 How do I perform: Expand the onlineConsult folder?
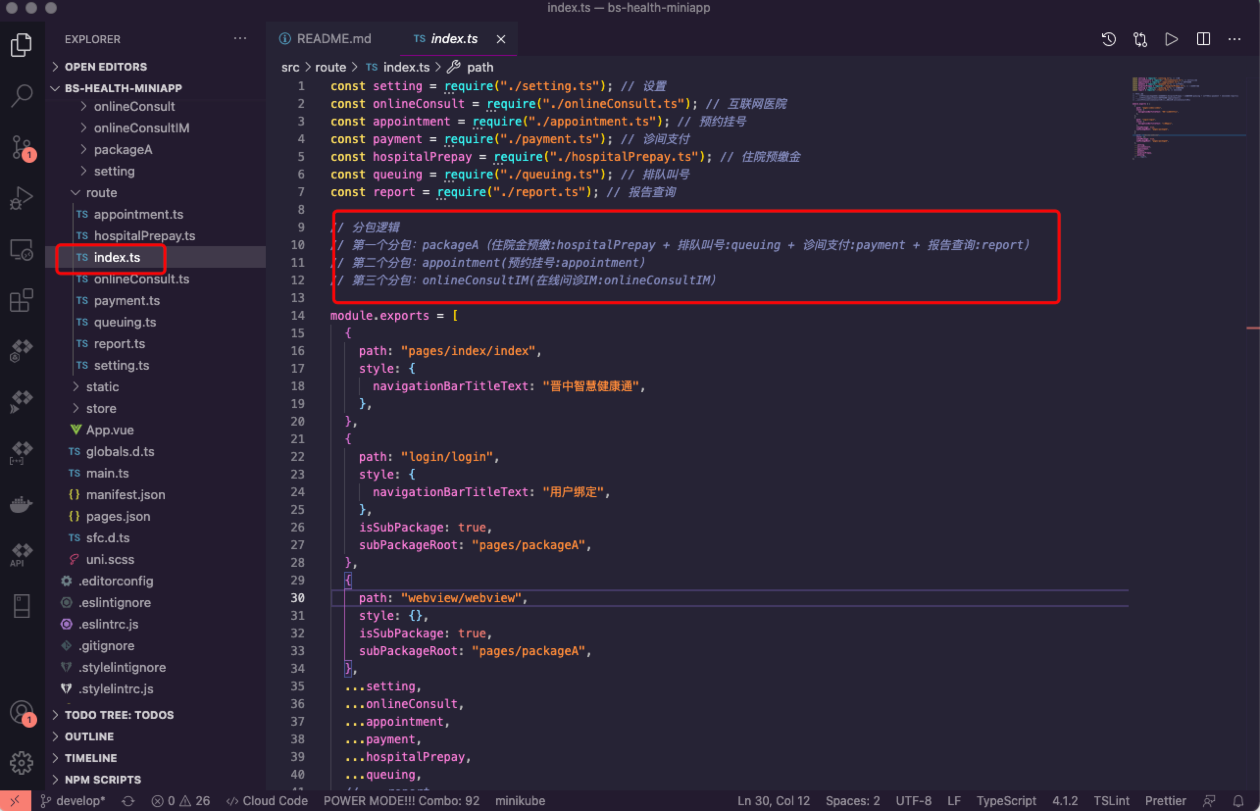click(x=134, y=106)
